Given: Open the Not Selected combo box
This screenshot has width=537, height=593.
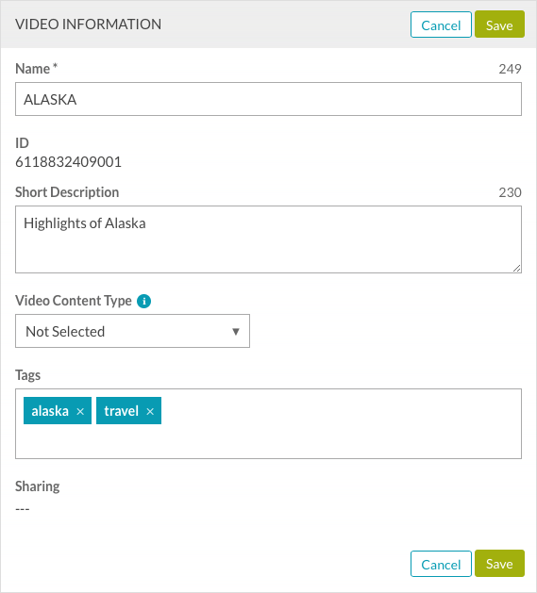Looking at the screenshot, I should pos(132,331).
